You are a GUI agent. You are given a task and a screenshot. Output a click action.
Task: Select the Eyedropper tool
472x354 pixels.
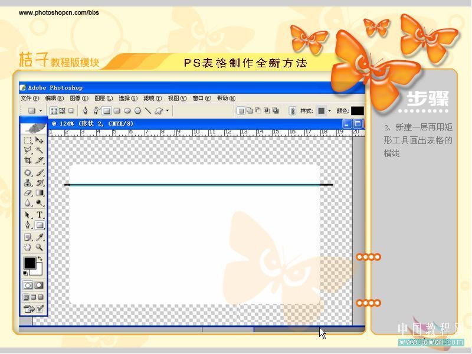click(x=39, y=237)
